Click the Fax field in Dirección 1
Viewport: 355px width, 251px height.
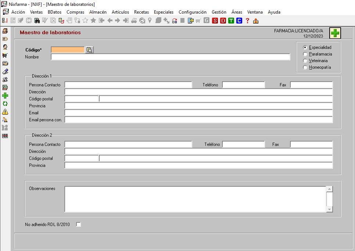(x=311, y=85)
